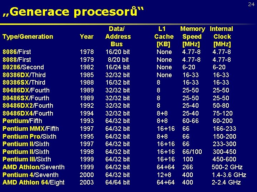This screenshot has height=192, width=257.
Task: Click the year 2003
Action: [87, 182]
